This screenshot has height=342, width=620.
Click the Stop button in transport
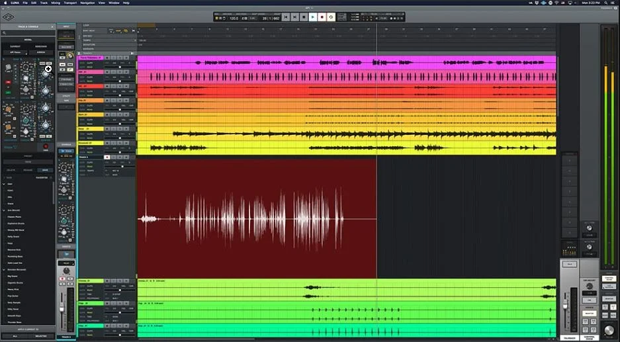click(x=304, y=17)
